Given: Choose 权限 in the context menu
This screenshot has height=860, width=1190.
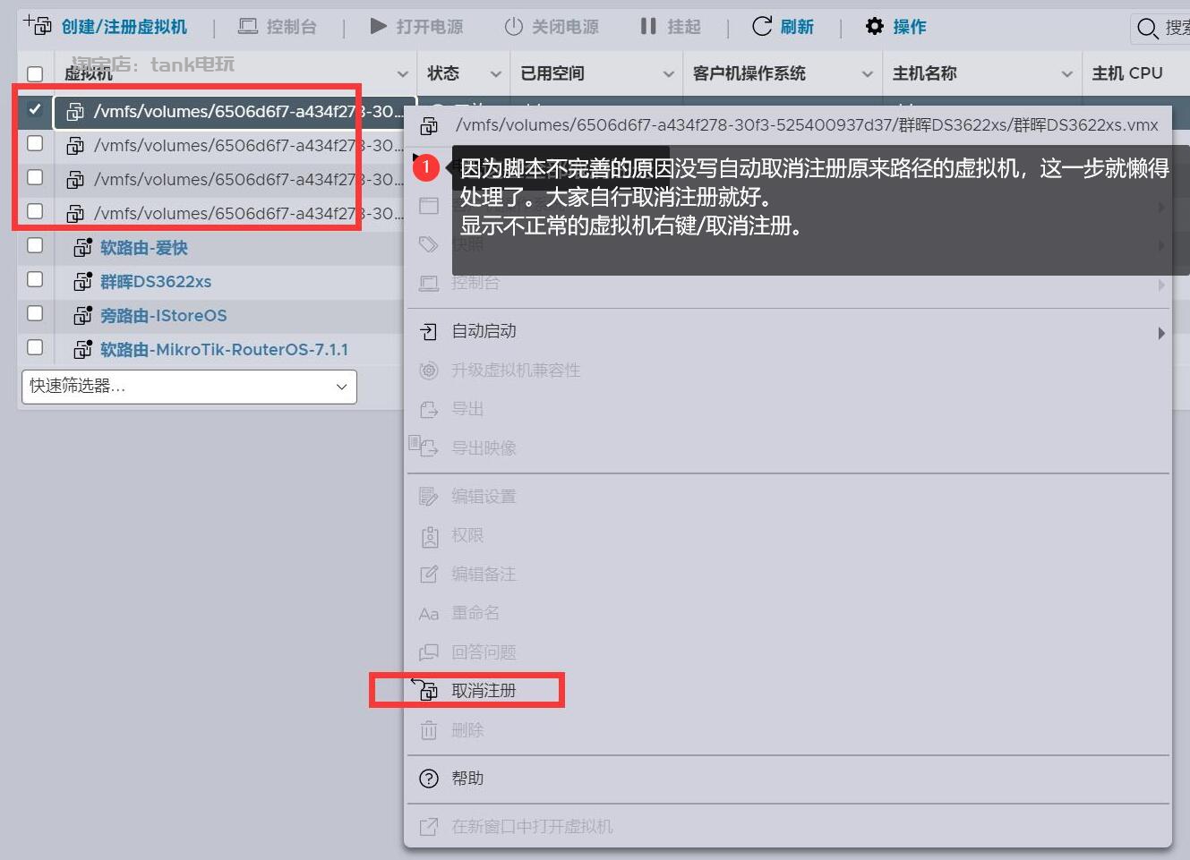Looking at the screenshot, I should pyautogui.click(x=467, y=535).
